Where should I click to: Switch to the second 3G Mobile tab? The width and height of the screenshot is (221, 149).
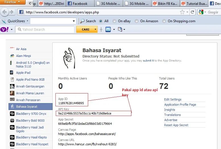pos(137,3)
